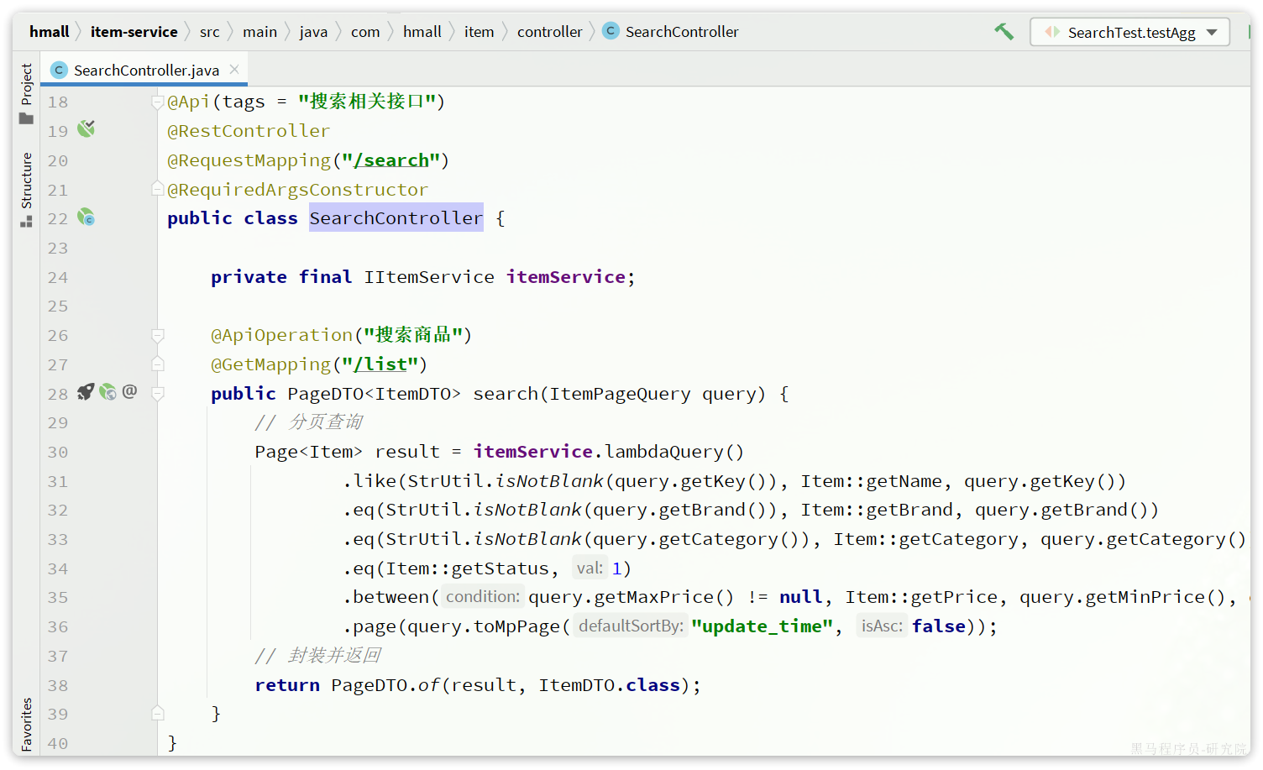Image resolution: width=1263 pixels, height=770 pixels.
Task: Click the rocket gutter icon on line 28
Action: (86, 392)
